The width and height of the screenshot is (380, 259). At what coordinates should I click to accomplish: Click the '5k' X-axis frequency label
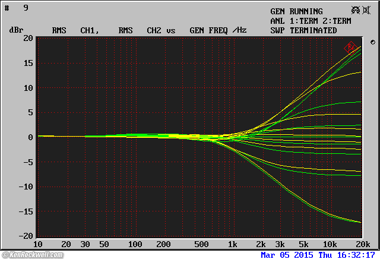click(x=303, y=244)
